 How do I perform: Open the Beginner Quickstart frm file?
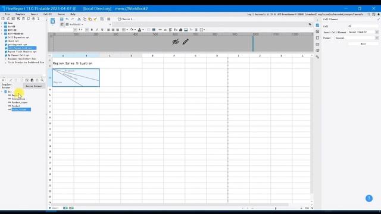[x=21, y=59]
